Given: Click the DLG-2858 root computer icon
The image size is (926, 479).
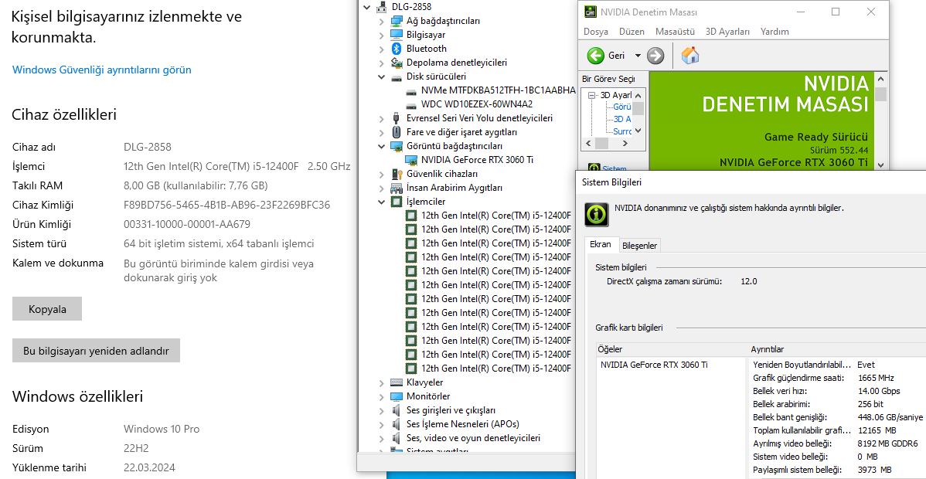Looking at the screenshot, I should point(382,7).
